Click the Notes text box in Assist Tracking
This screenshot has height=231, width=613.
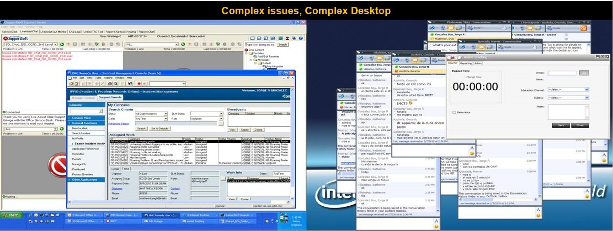coord(568,112)
